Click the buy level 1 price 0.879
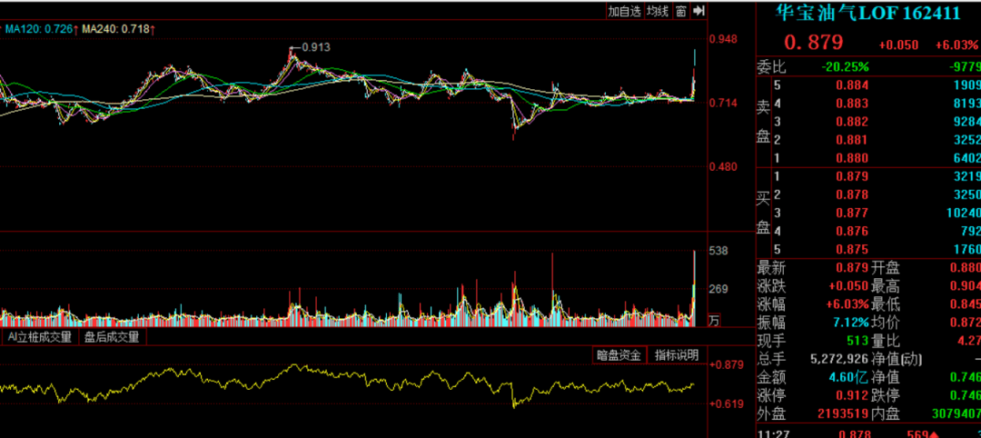Image resolution: width=981 pixels, height=438 pixels. [x=851, y=175]
